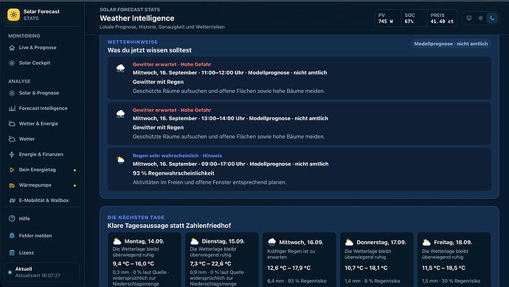Click the 1,4 mm · 8 % Regenrisiko text
Screen dimensions: 509x287
pyautogui.click(x=373, y=281)
